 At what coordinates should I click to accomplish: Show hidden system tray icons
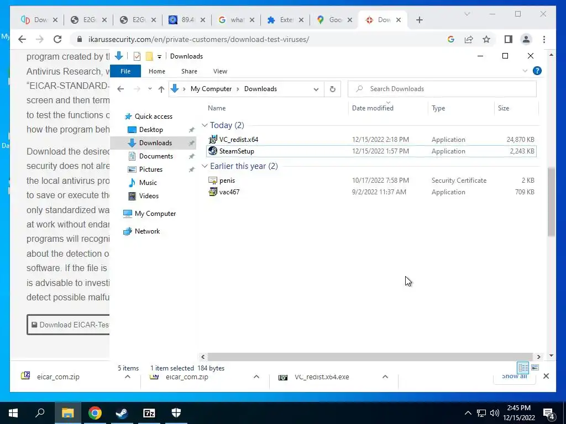468,413
